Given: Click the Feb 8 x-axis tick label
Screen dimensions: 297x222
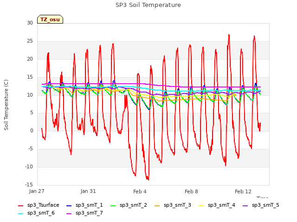Looking at the screenshot, I should click(191, 191).
